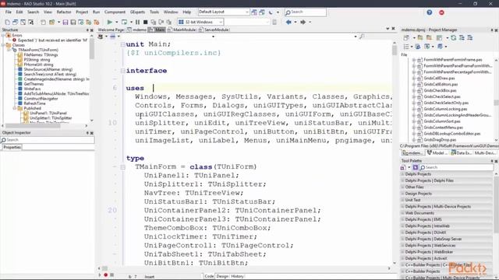The height and width of the screenshot is (280, 499).
Task: Click the red stop icon at top right
Action: pos(441,12)
